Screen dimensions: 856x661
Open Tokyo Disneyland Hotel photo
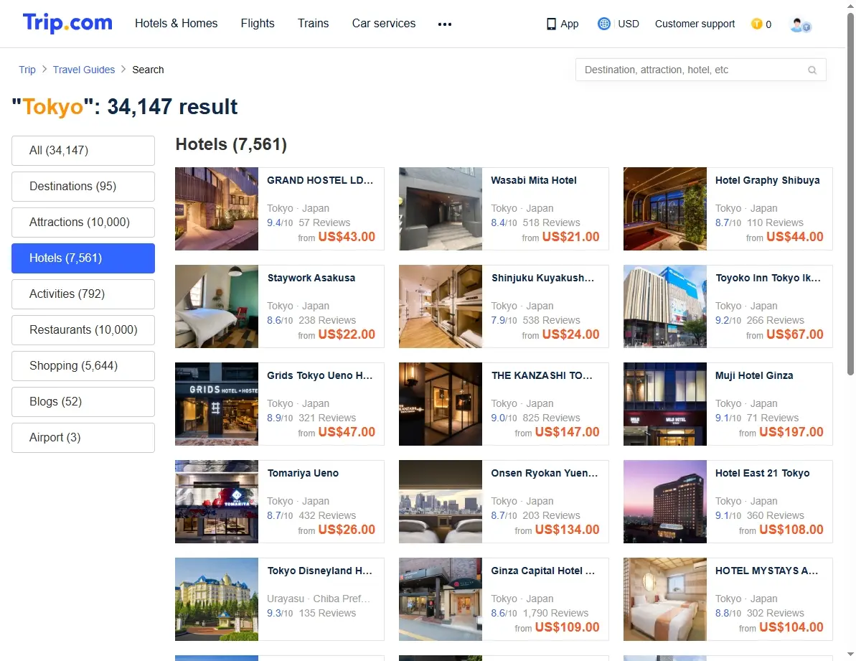(217, 599)
